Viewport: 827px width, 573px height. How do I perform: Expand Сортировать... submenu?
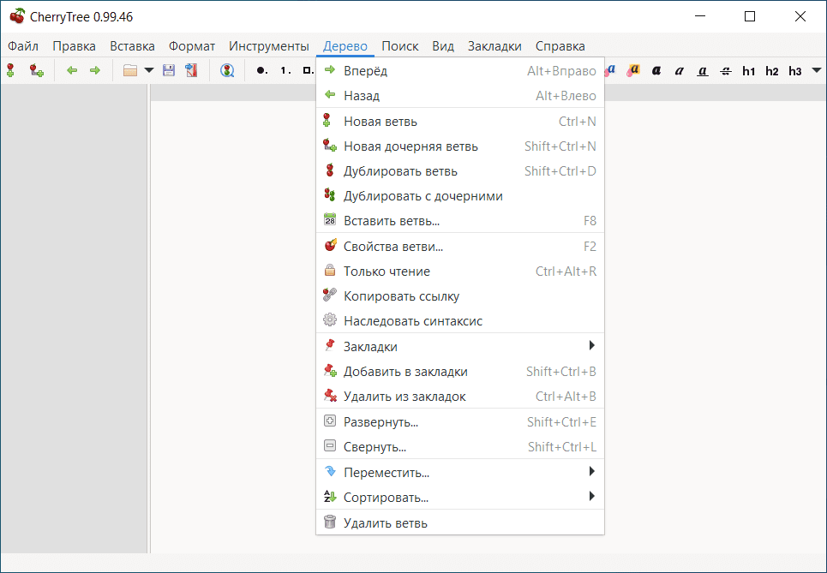pyautogui.click(x=460, y=497)
